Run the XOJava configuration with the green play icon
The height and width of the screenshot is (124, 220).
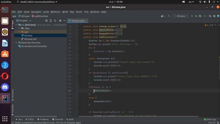pos(192,16)
